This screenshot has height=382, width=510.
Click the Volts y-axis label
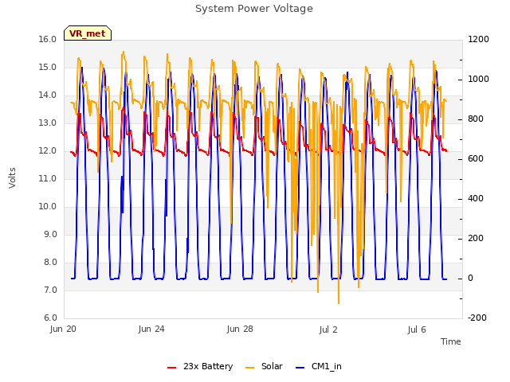(x=12, y=177)
